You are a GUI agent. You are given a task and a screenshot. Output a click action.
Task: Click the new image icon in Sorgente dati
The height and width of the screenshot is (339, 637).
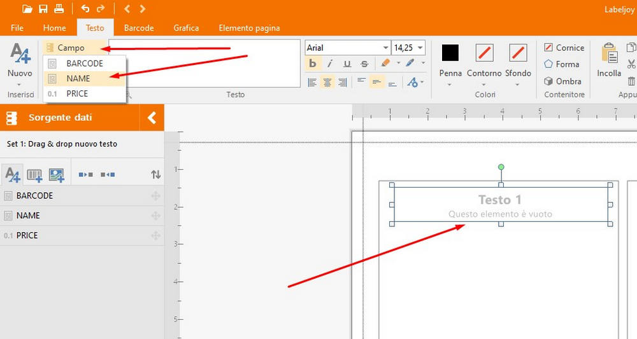(56, 174)
